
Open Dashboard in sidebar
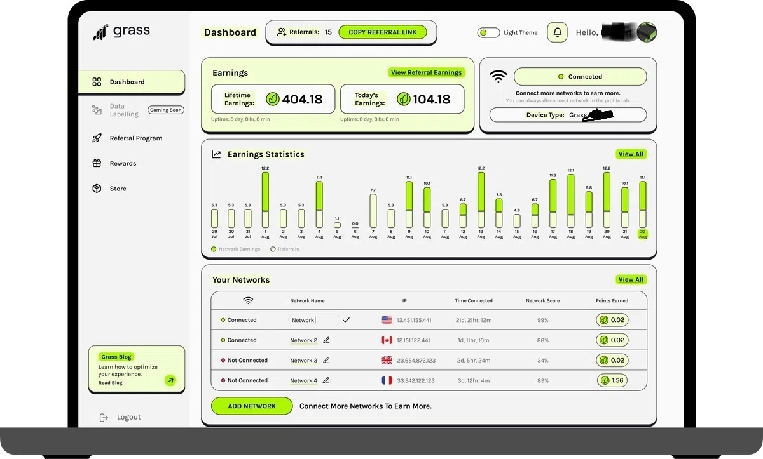point(132,82)
